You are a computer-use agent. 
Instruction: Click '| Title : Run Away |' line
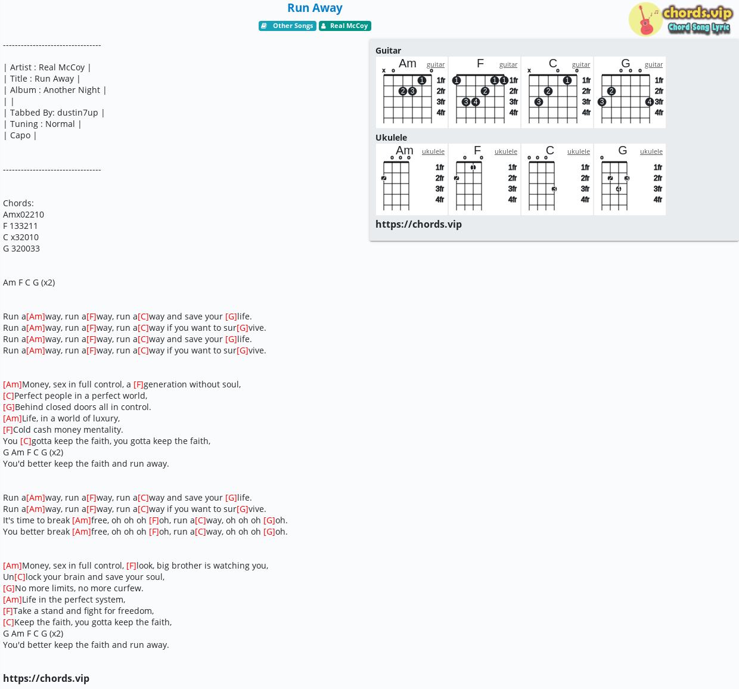(x=41, y=79)
